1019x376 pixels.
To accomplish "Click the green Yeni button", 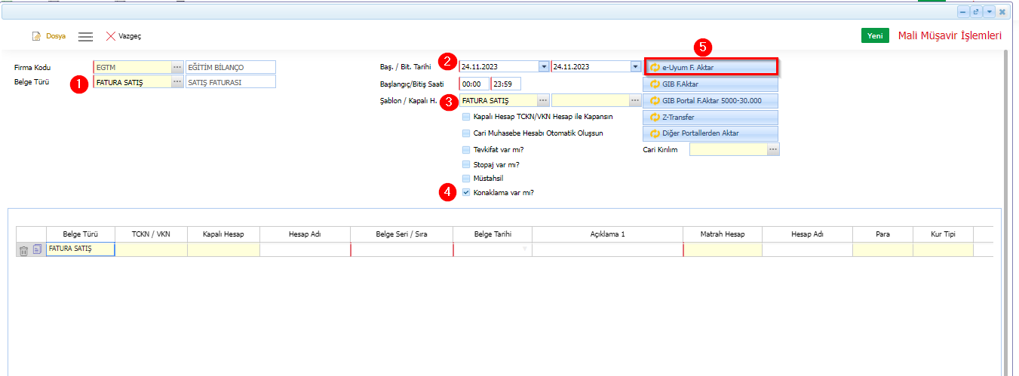I will pyautogui.click(x=875, y=36).
